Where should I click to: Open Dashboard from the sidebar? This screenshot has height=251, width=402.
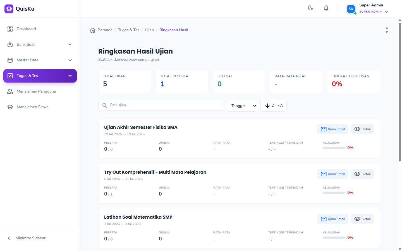point(40,29)
